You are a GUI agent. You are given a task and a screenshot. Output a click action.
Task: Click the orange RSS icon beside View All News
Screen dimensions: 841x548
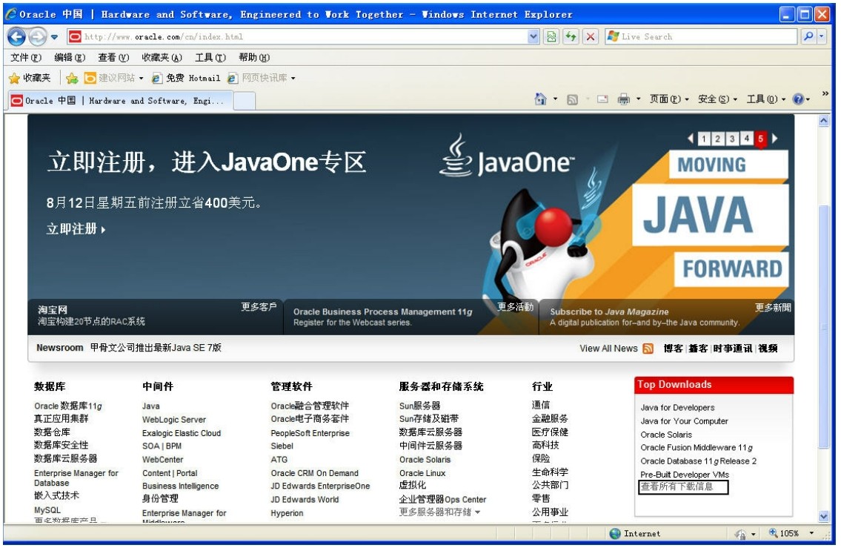(x=648, y=349)
